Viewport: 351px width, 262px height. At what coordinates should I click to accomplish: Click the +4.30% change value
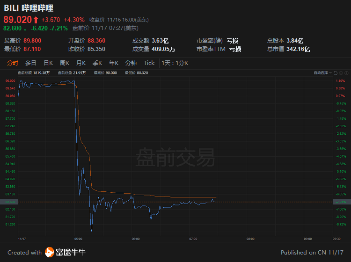click(74, 20)
